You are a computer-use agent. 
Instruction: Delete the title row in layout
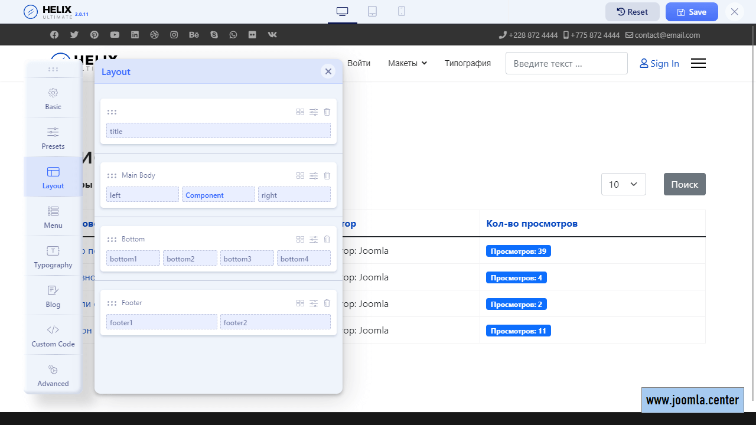click(327, 112)
